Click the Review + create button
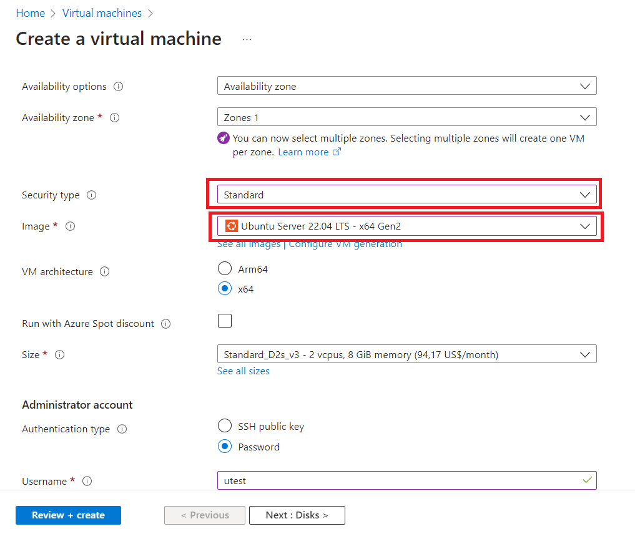Screen dimensions: 635x544 pyautogui.click(x=69, y=515)
